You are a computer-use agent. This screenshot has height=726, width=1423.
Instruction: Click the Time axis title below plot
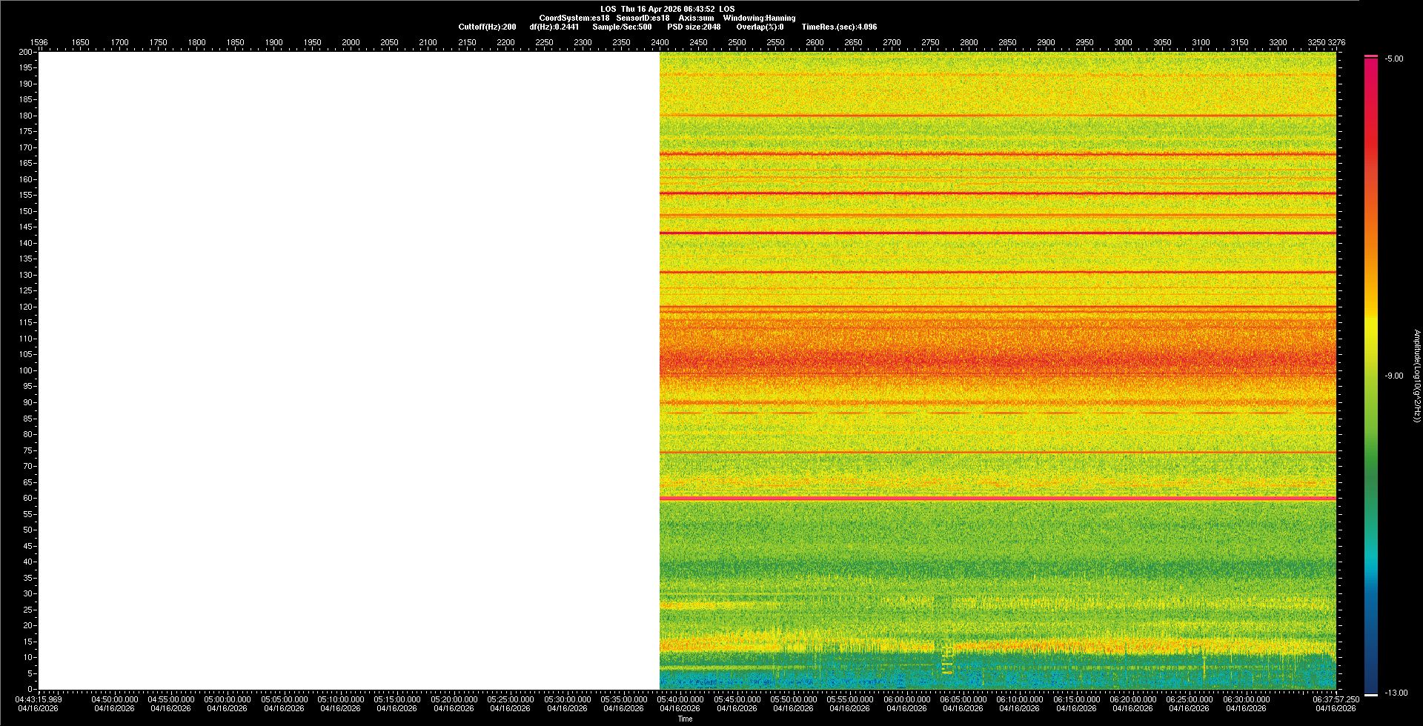tap(685, 719)
